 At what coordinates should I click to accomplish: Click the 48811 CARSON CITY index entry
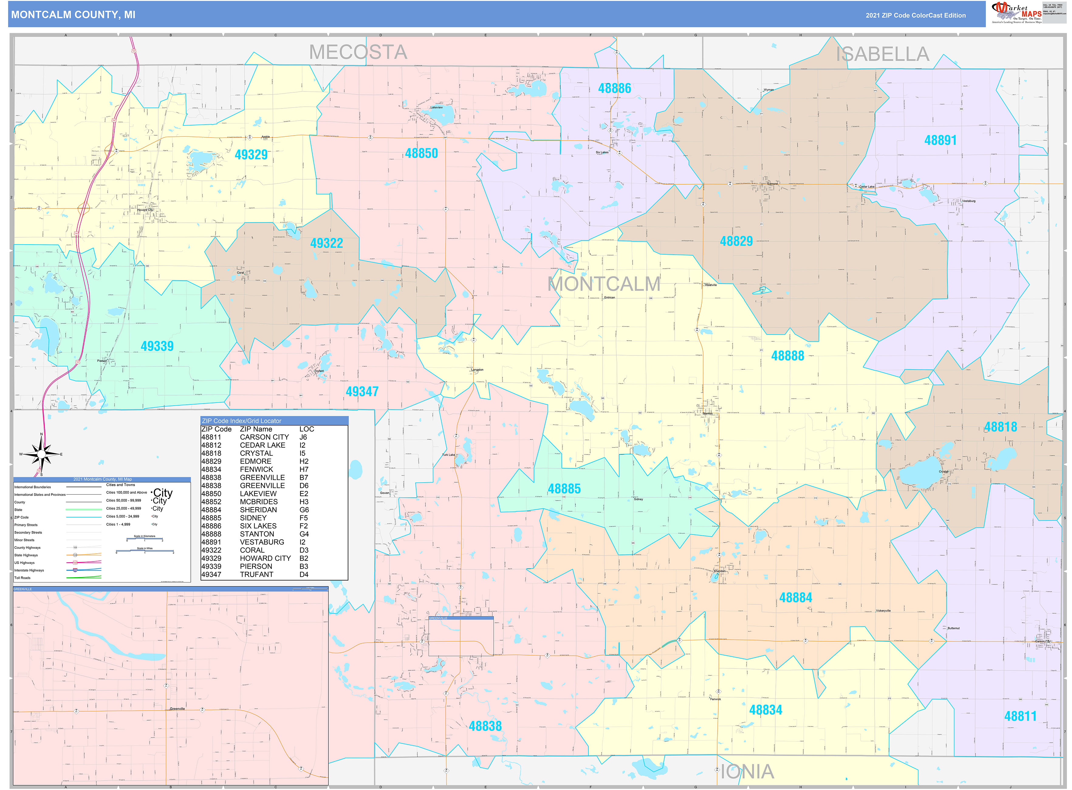(246, 437)
